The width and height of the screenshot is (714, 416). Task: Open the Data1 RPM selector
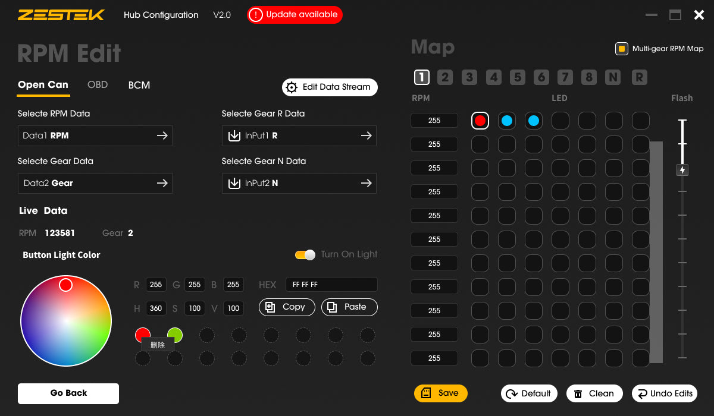pyautogui.click(x=95, y=135)
